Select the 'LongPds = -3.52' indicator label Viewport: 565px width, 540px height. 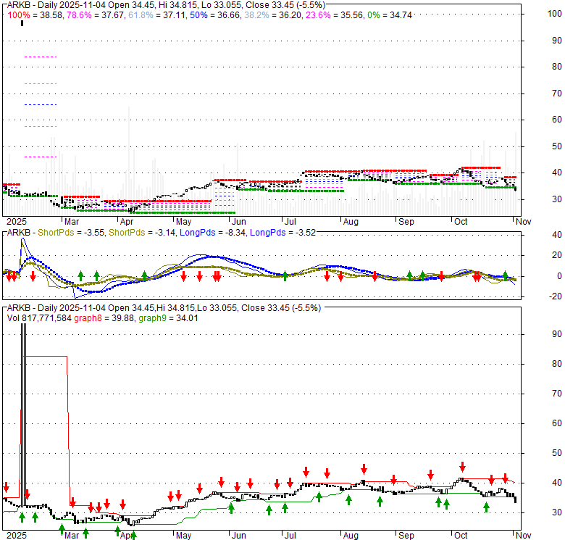pos(282,233)
